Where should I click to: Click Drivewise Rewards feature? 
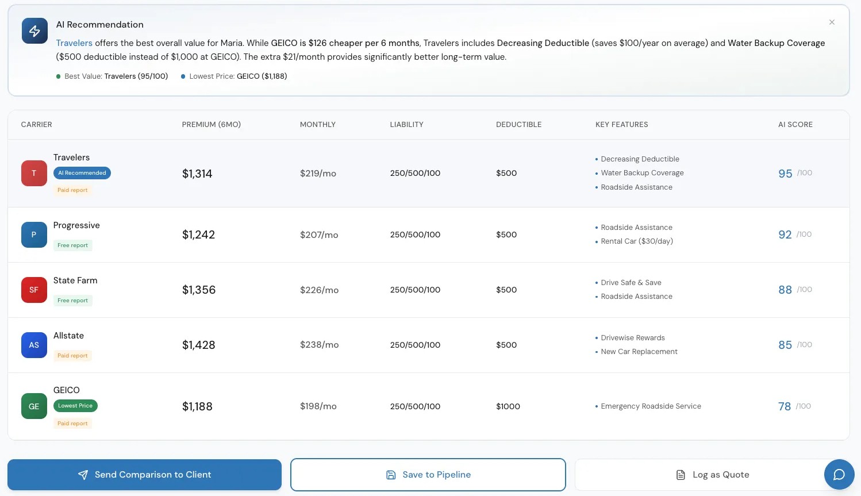(633, 338)
